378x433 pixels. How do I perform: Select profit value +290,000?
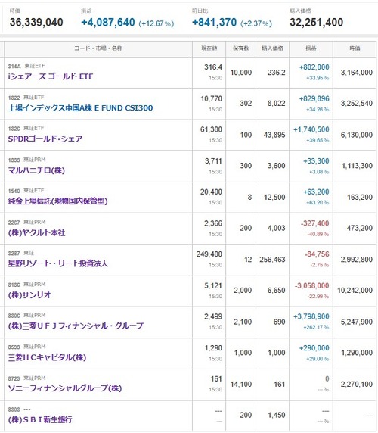pyautogui.click(x=314, y=348)
